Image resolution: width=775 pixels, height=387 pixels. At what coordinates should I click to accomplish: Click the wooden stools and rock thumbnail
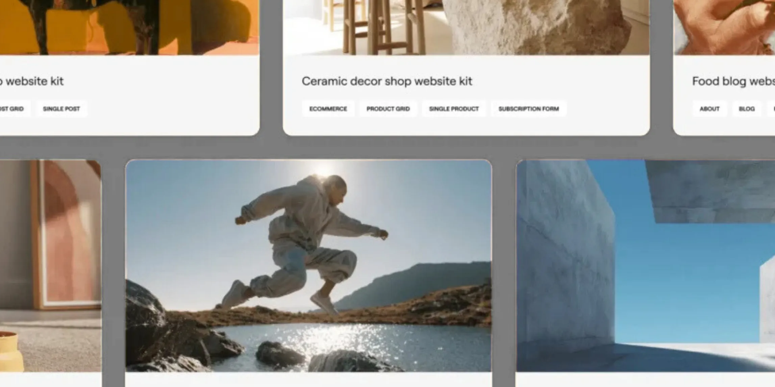coord(466,27)
